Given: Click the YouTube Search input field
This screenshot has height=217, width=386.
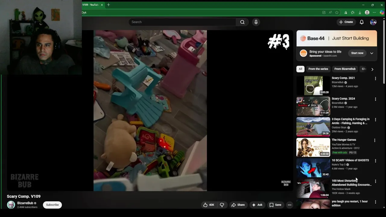Looking at the screenshot, I should [x=182, y=22].
